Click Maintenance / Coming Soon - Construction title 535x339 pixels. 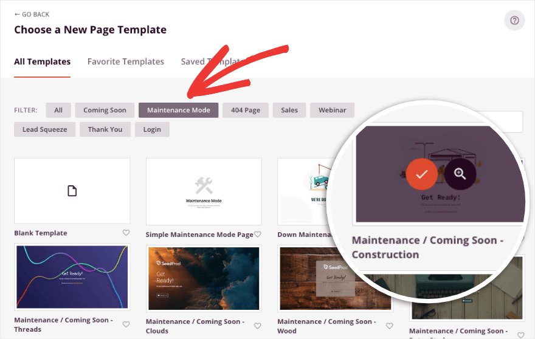(x=427, y=247)
